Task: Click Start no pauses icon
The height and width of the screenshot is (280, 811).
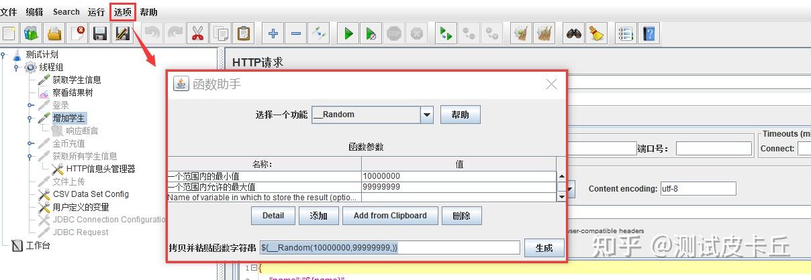Action: coord(371,33)
